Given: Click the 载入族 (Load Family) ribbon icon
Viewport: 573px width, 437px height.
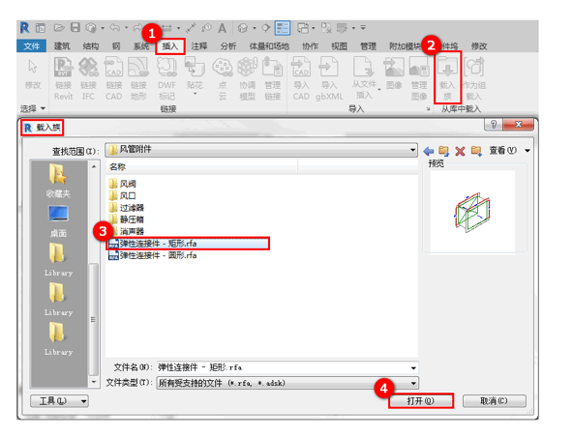Looking at the screenshot, I should 447,77.
